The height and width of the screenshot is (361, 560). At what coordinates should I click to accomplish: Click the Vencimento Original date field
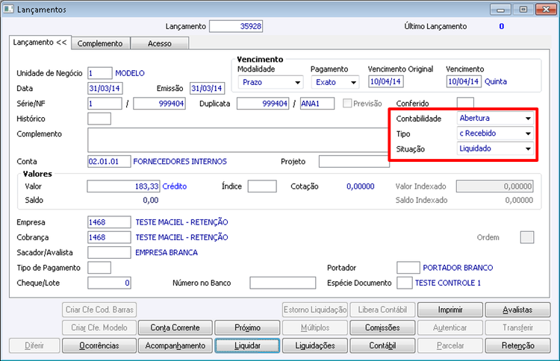386,81
